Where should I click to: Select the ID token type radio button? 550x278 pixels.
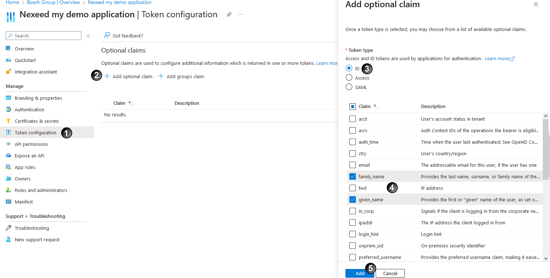(x=349, y=68)
